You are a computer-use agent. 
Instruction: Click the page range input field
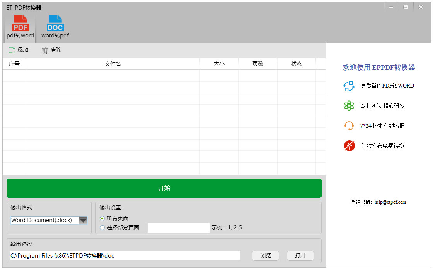tap(178, 228)
